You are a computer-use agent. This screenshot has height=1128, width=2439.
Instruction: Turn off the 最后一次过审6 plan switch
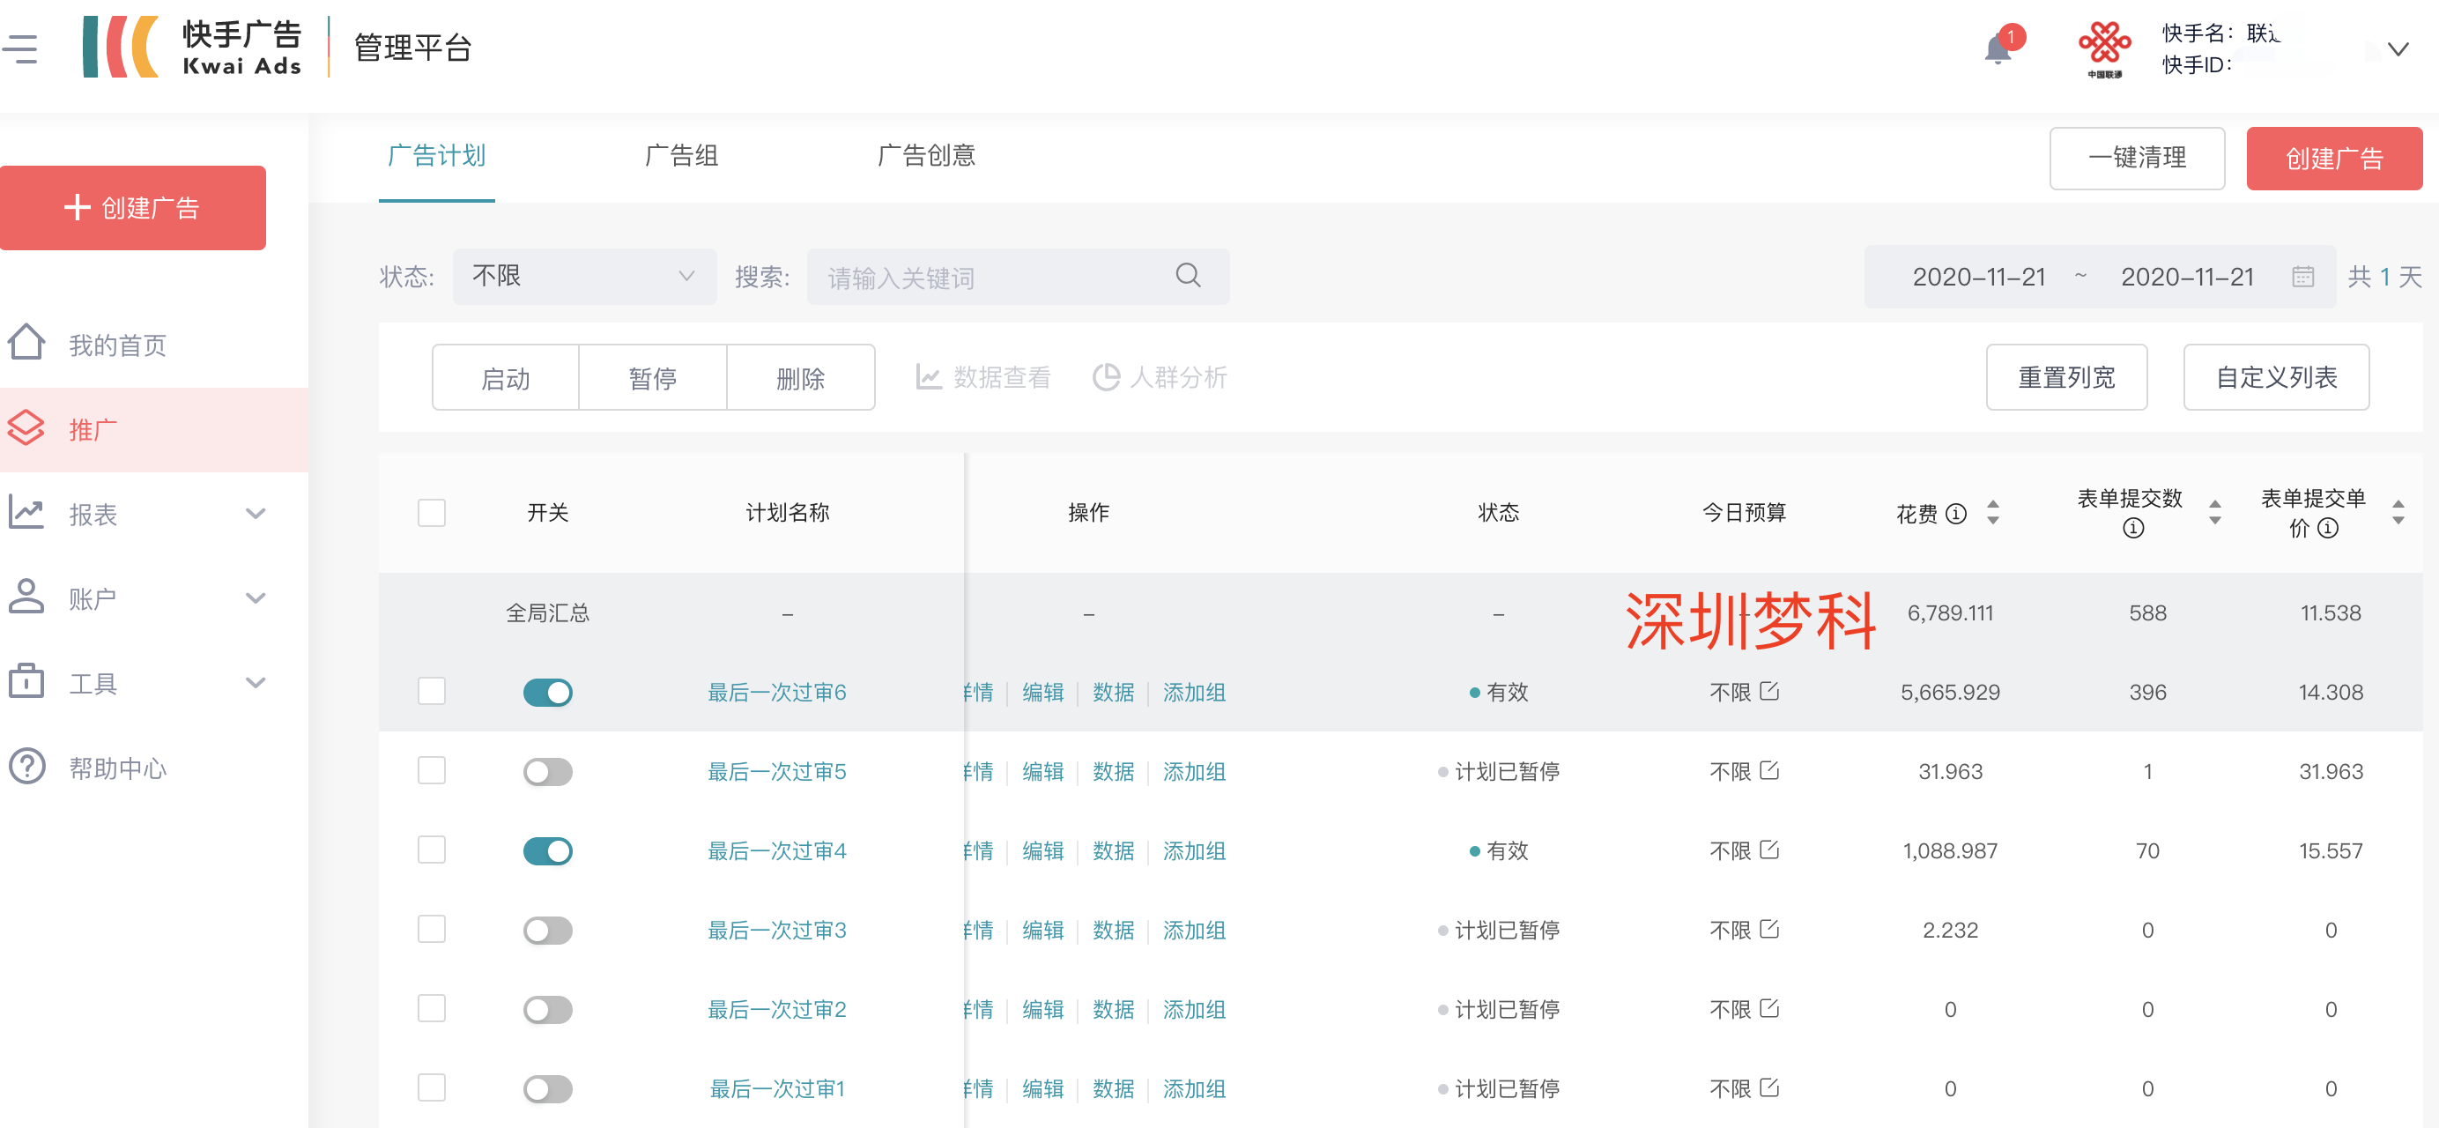(x=547, y=693)
